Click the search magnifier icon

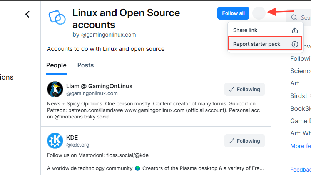click(294, 17)
